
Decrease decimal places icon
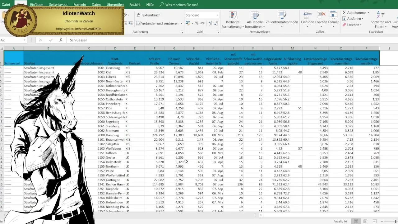[217, 23]
